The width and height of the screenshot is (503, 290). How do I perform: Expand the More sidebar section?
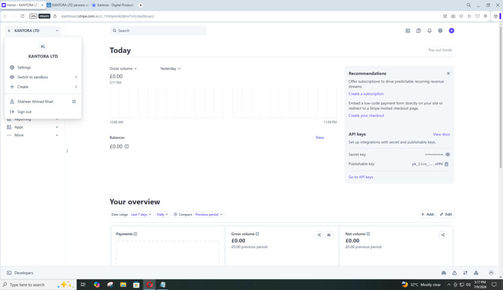(x=33, y=135)
